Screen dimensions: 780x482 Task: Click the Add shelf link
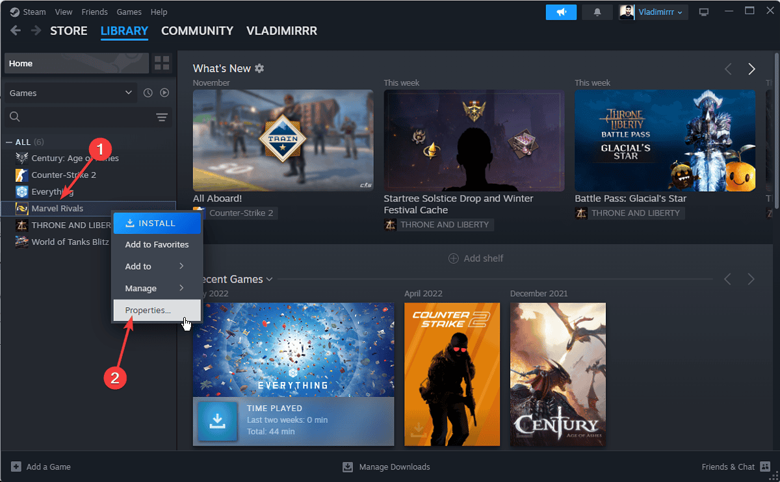click(x=476, y=259)
